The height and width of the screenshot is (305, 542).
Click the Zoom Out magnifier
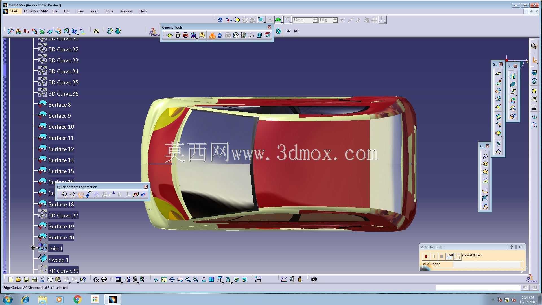[x=196, y=280]
